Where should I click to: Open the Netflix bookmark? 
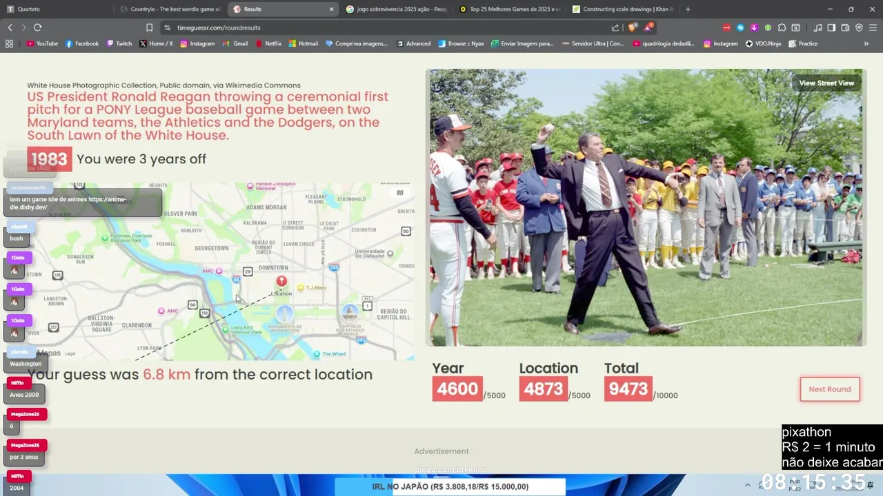268,43
